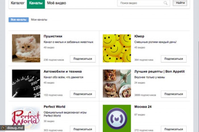Switch to Мои каналы filter
Image resolution: width=199 pixels, height=132 pixels.
tap(39, 20)
